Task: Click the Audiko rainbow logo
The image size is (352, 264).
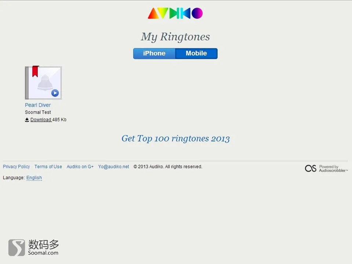Action: pyautogui.click(x=175, y=13)
